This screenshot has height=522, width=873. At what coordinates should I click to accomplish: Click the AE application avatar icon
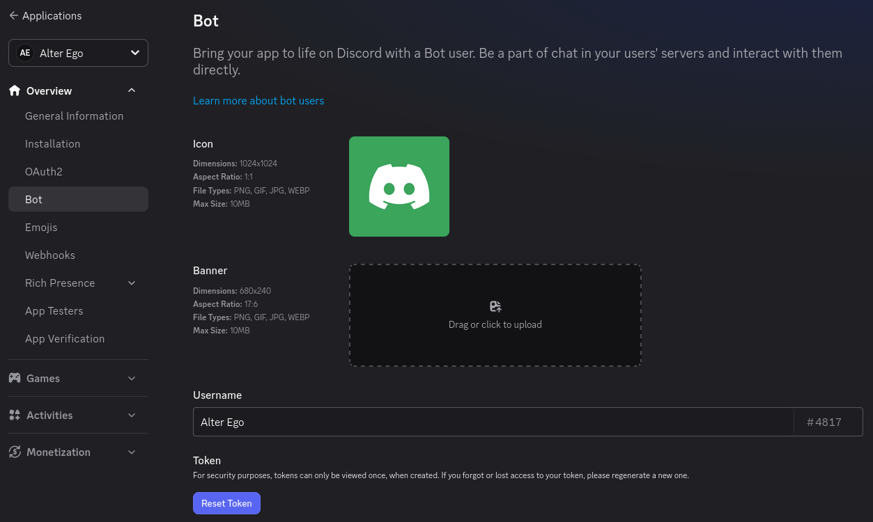coord(25,53)
